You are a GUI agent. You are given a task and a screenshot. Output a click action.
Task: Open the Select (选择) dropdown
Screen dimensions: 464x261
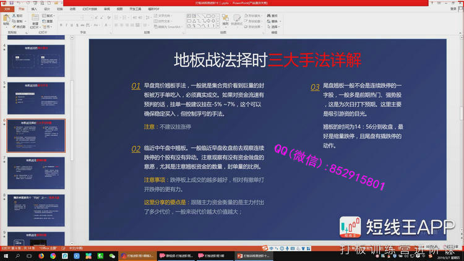click(x=275, y=26)
